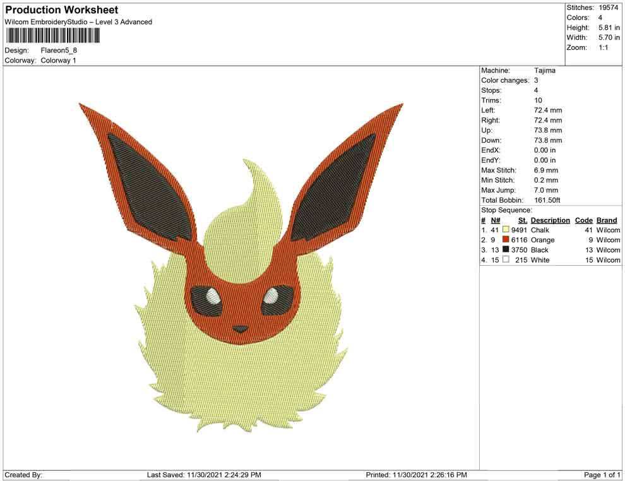Click the Last Saved timestamp in the footer
This screenshot has height=481, width=625.
tap(203, 475)
